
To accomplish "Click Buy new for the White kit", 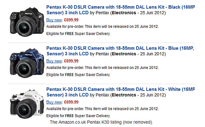I will coord(54,102).
